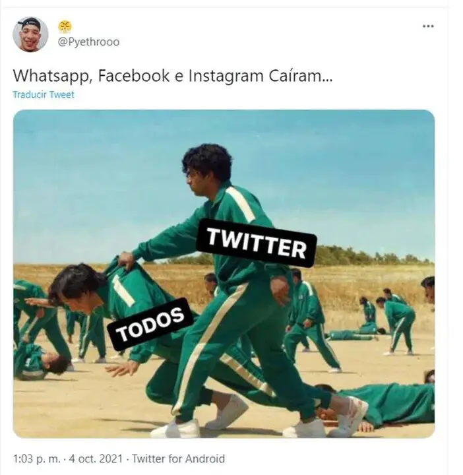Click the TWITTER label on the meme
Screen dimensions: 463x475
(256, 243)
